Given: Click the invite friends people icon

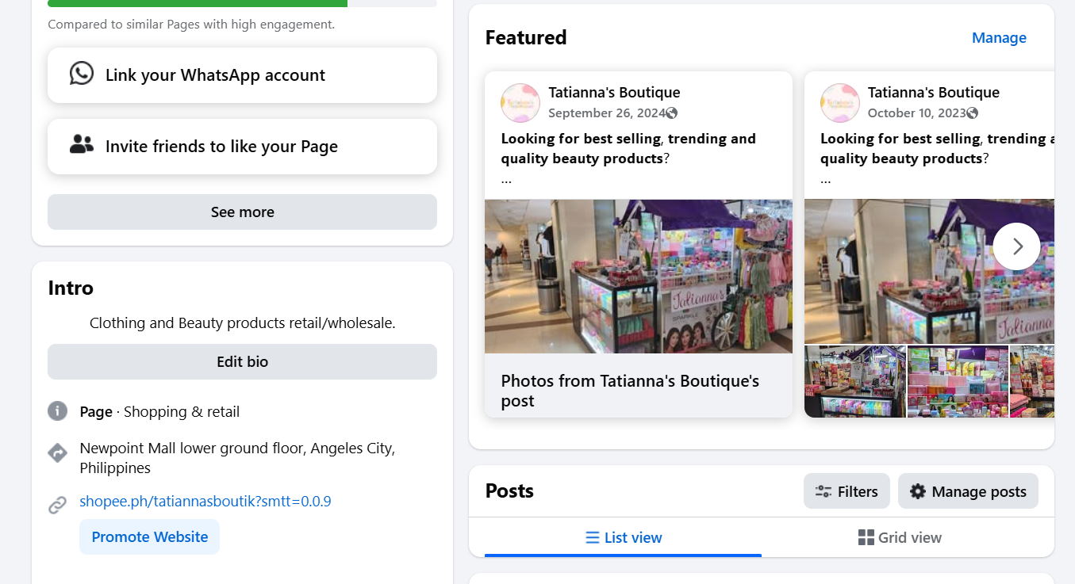Looking at the screenshot, I should click(82, 144).
